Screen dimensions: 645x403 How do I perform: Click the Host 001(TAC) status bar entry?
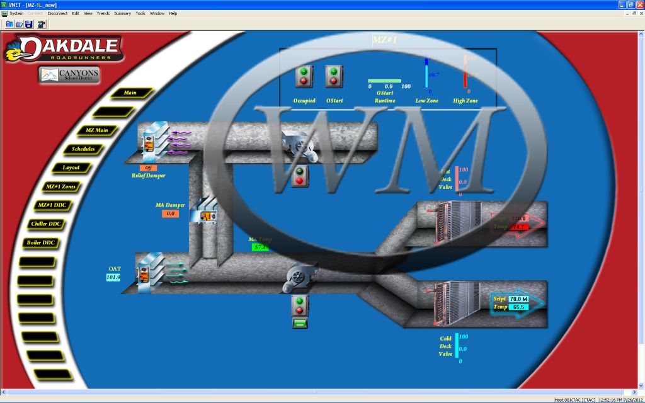[574, 400]
